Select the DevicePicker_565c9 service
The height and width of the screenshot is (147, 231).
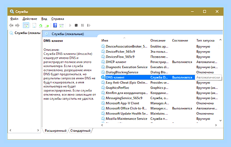point(120,51)
